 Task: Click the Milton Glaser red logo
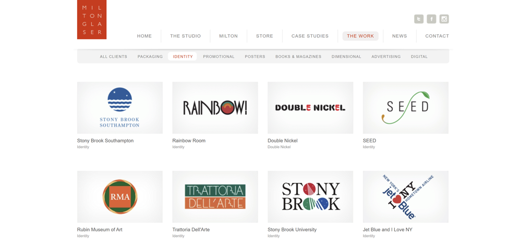[92, 19]
